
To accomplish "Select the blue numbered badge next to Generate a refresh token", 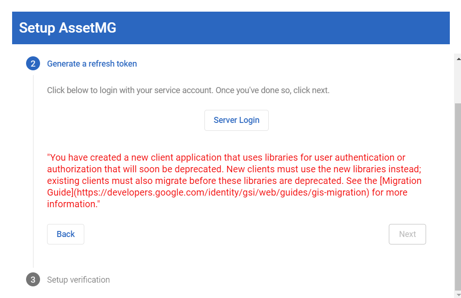I will click(33, 63).
